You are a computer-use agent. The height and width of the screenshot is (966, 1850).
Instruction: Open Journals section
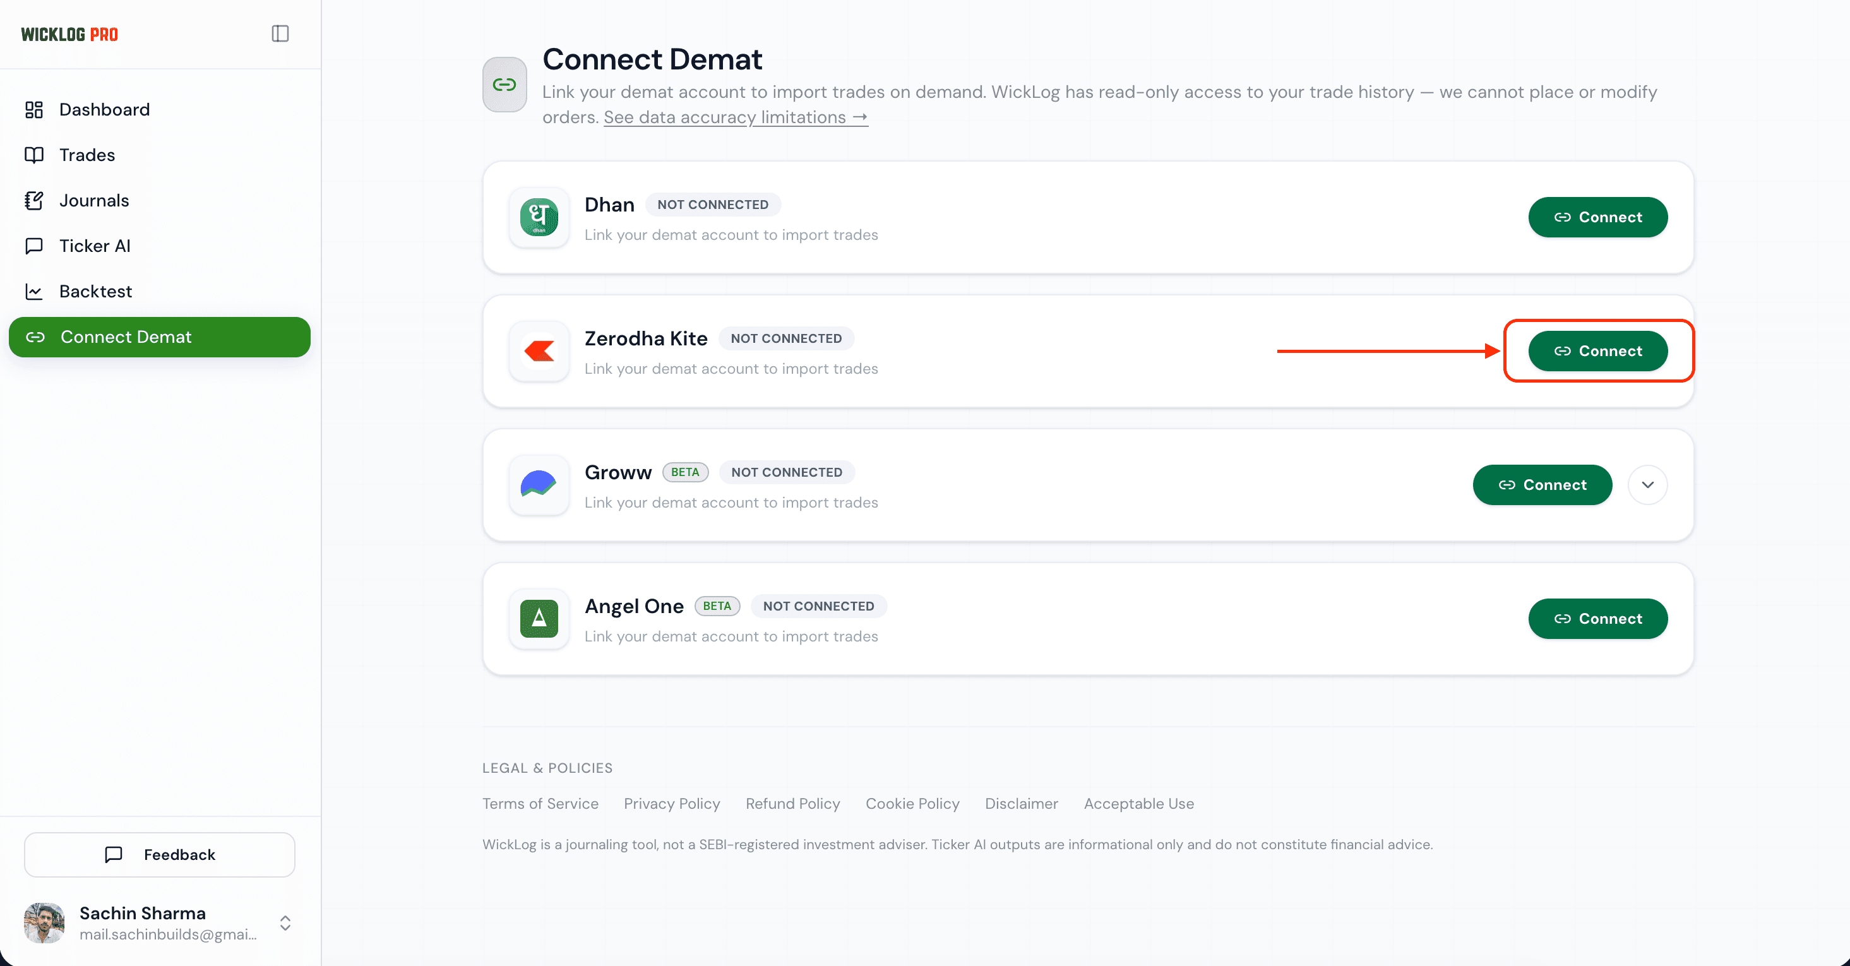[160, 200]
